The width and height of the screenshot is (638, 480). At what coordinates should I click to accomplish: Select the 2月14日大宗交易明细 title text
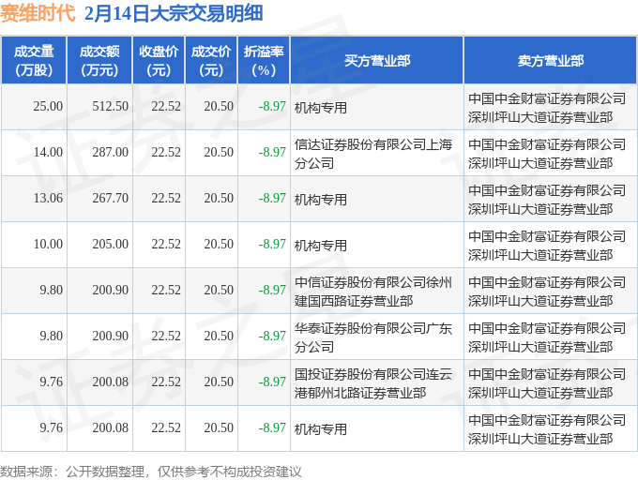174,13
